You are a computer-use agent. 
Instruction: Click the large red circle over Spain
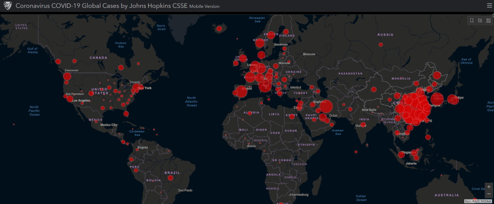pyautogui.click(x=241, y=91)
